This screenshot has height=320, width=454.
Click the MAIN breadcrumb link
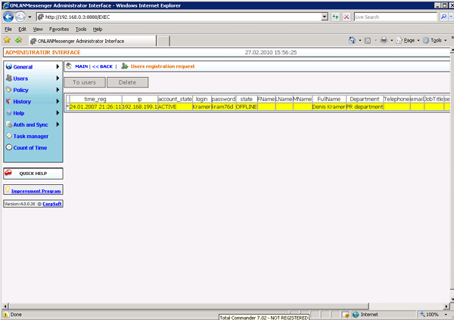(x=82, y=66)
